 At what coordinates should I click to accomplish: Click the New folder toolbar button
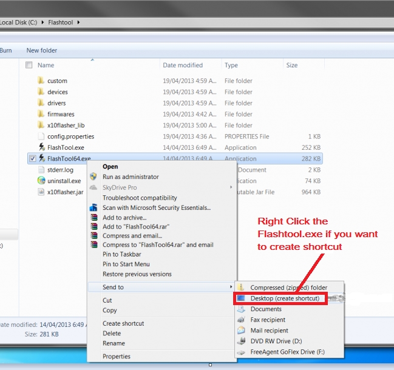[42, 50]
